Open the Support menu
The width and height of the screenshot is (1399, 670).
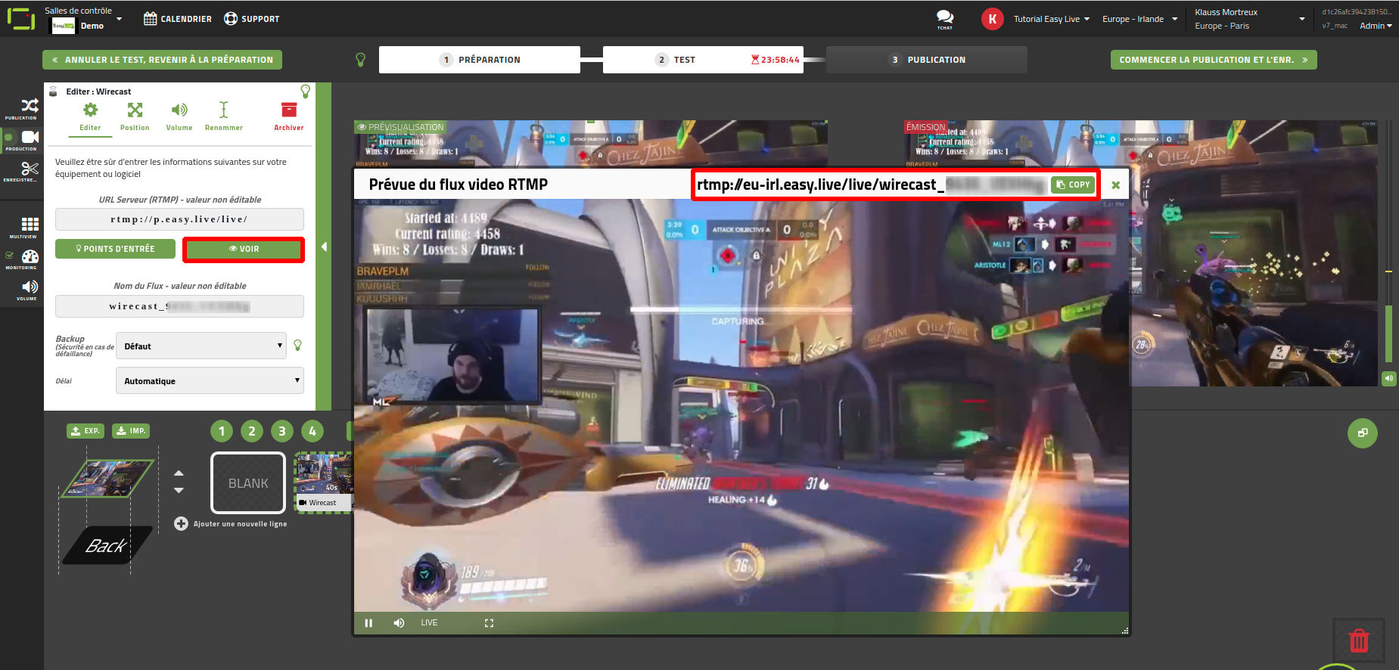click(252, 19)
